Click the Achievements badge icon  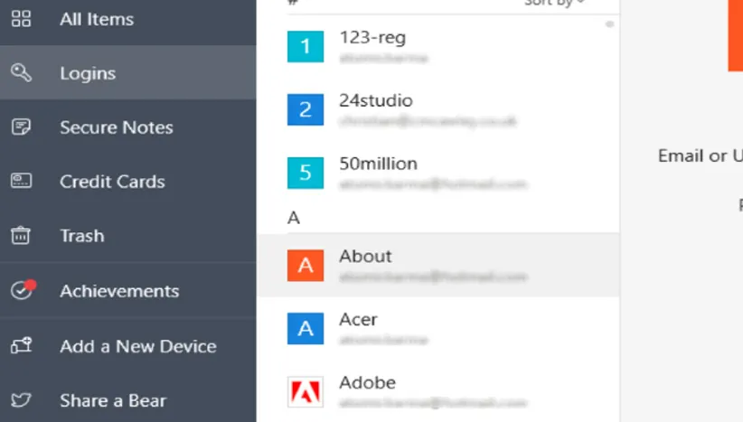21,291
